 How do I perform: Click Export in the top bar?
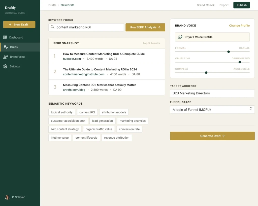[x=224, y=5]
